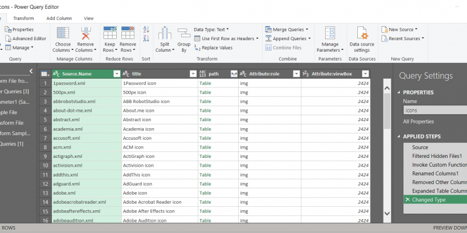Open the Recent Sources menu

402,38
